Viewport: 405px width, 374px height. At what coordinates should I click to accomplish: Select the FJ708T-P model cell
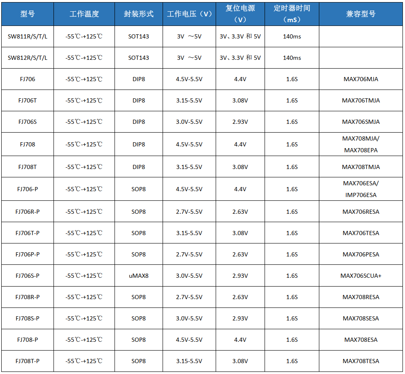click(x=28, y=361)
